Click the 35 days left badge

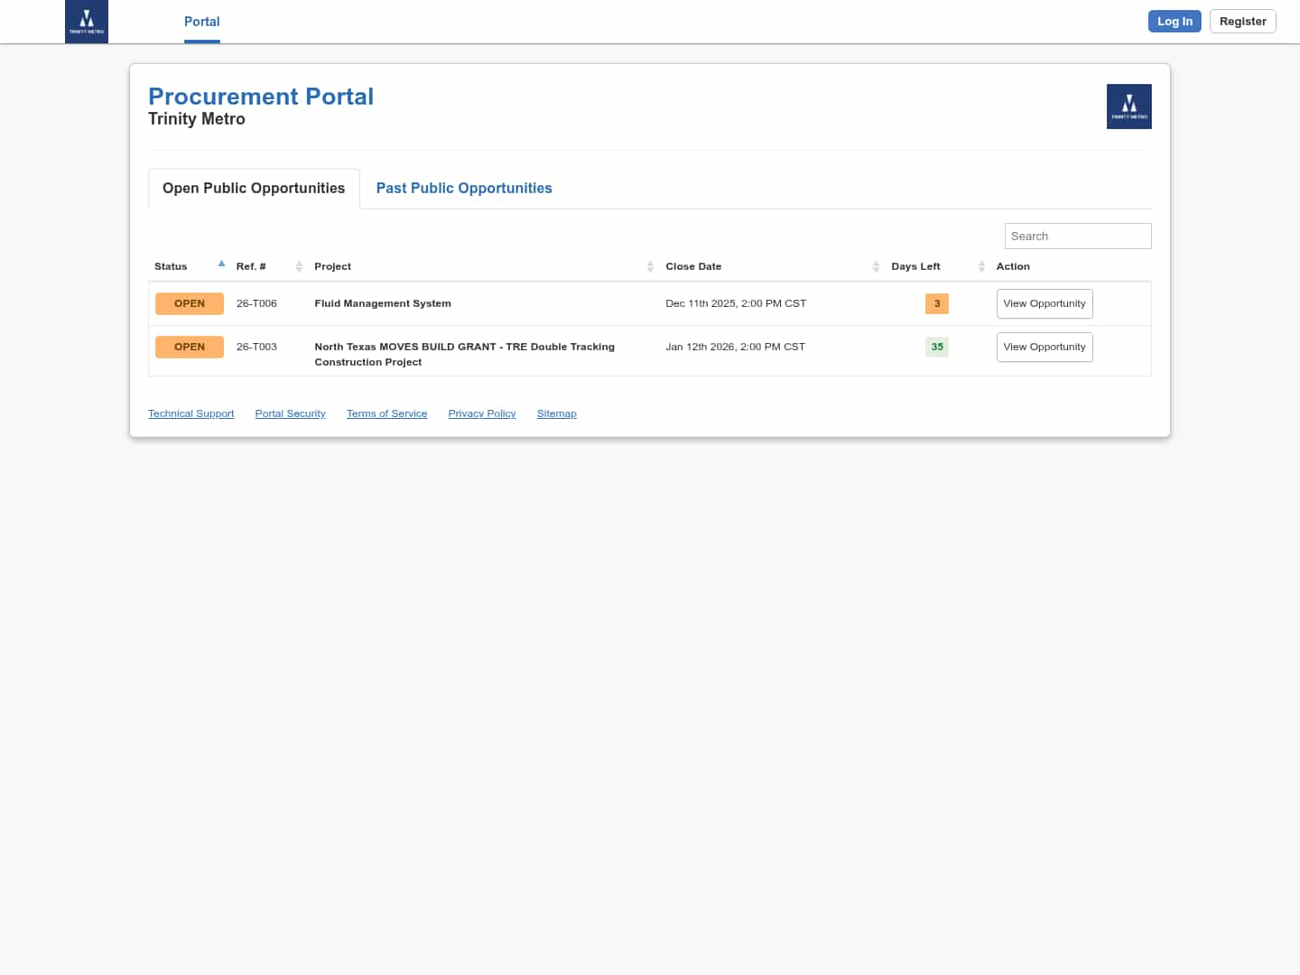tap(936, 347)
